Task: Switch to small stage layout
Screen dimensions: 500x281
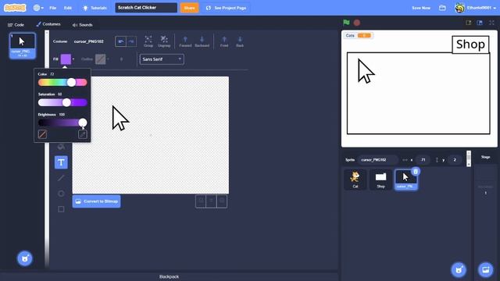Action: [469, 23]
